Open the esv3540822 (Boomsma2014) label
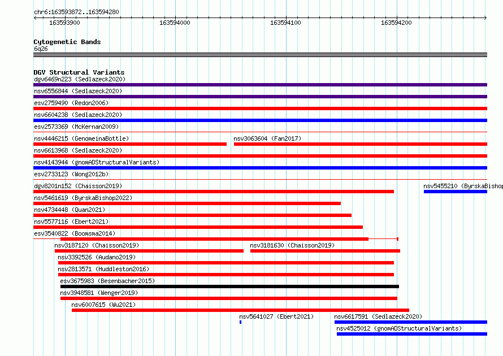Image resolution: width=503 pixels, height=356 pixels. (75, 233)
